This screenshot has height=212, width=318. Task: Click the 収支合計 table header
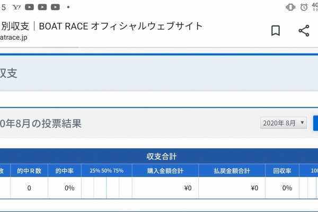tap(161, 156)
